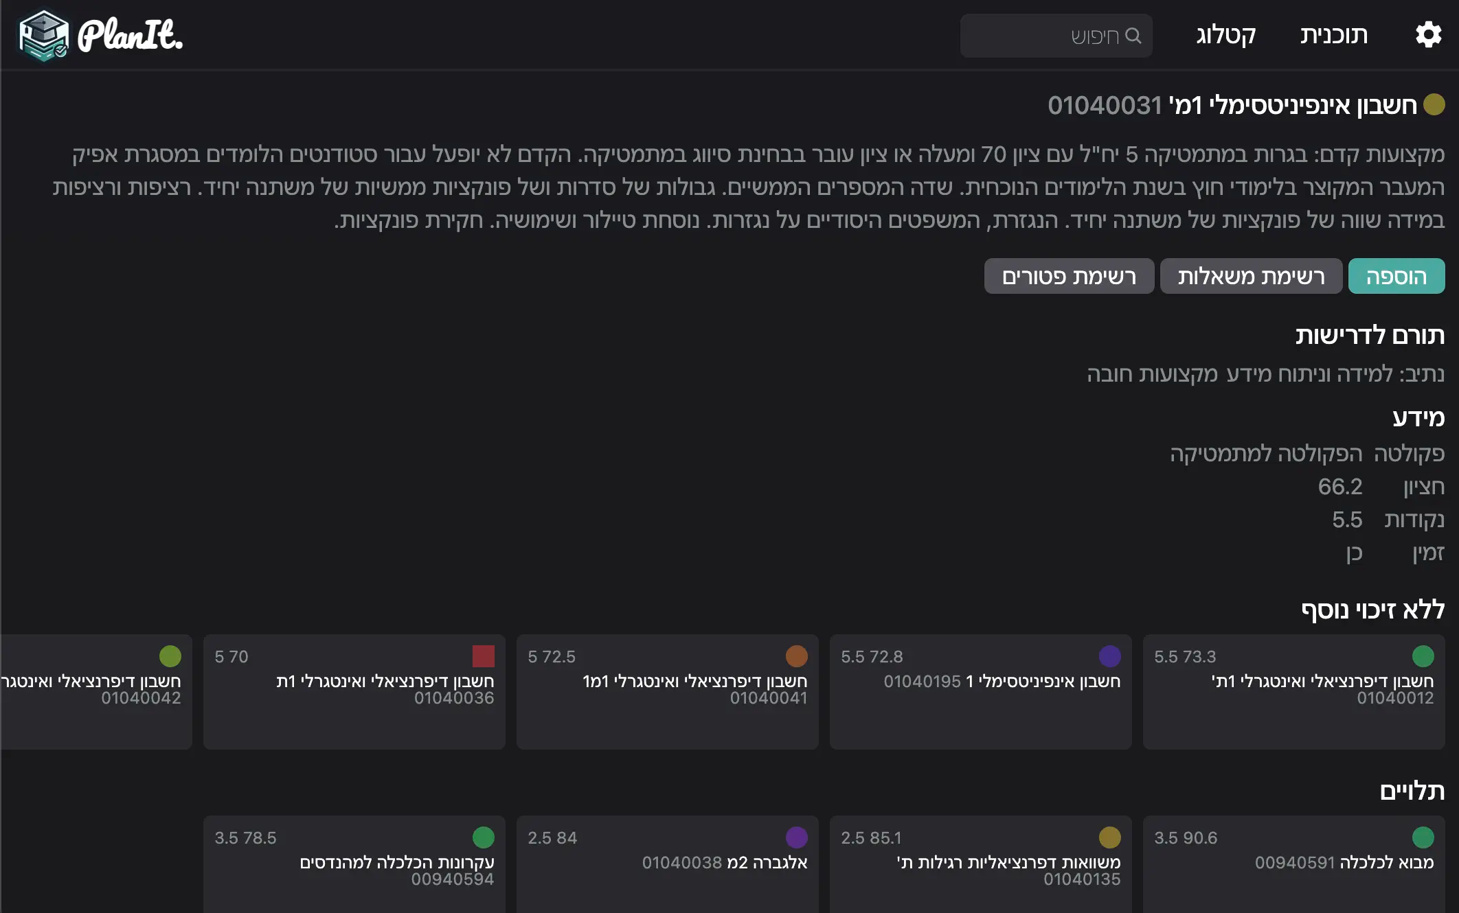Click the רשימת פטורים exemptions list button
The image size is (1459, 913).
click(x=1069, y=276)
